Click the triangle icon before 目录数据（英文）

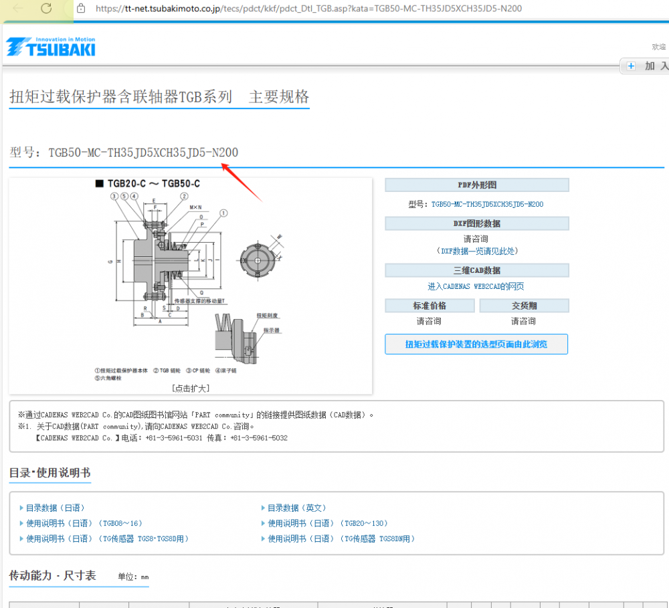click(264, 508)
